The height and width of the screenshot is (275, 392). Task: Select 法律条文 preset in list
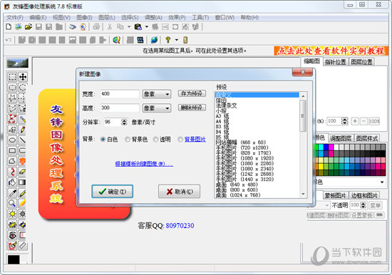coord(226,105)
